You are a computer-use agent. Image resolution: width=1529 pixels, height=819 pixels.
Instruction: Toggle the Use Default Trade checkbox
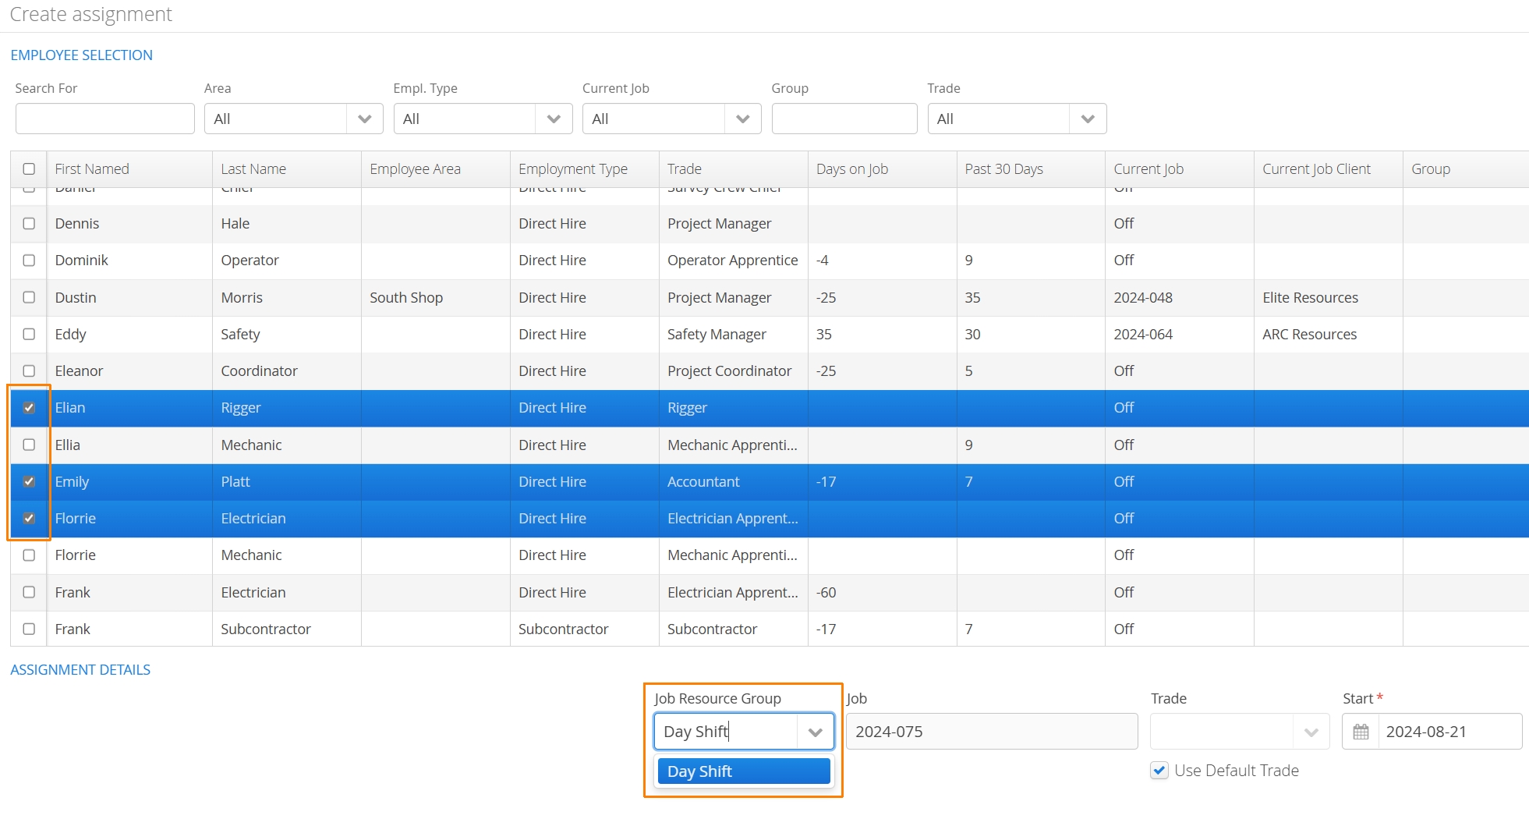[1159, 771]
